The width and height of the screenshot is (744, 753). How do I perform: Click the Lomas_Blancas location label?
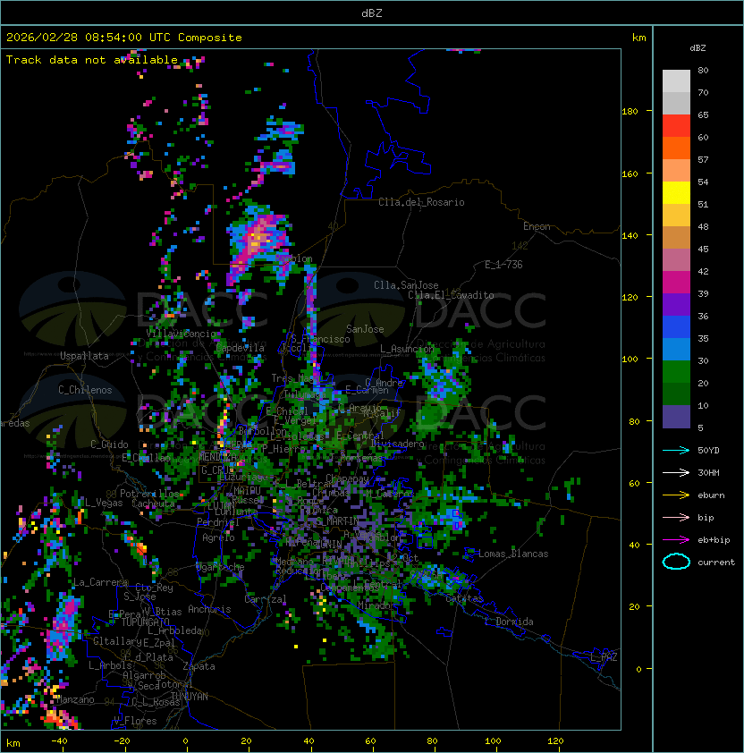513,554
